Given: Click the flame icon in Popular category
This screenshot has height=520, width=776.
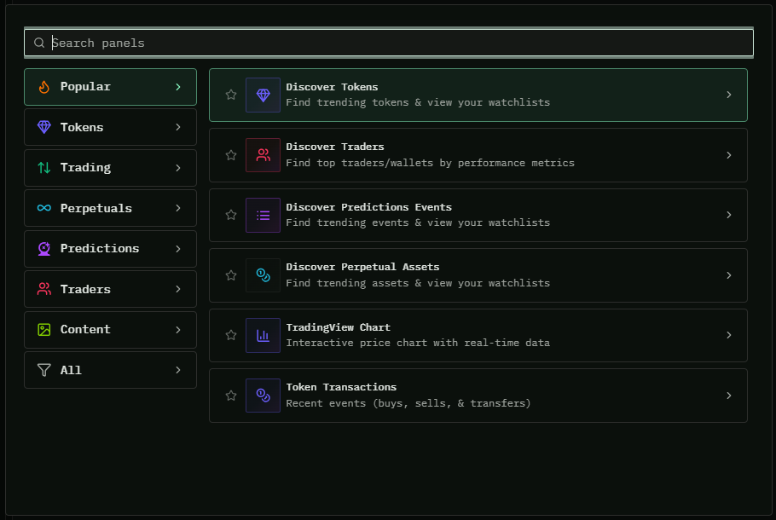Looking at the screenshot, I should tap(44, 87).
